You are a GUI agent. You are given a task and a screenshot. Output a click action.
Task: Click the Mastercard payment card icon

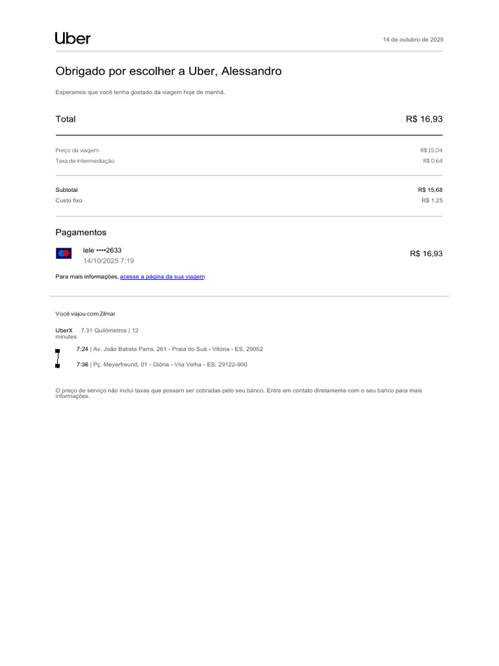(64, 253)
